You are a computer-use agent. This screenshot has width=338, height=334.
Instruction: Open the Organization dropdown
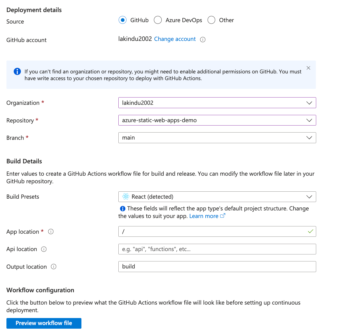pos(217,103)
